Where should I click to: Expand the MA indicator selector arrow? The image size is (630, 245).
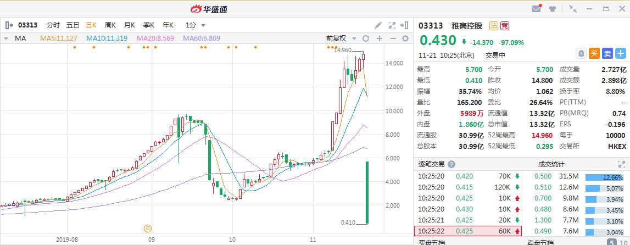pyautogui.click(x=6, y=38)
